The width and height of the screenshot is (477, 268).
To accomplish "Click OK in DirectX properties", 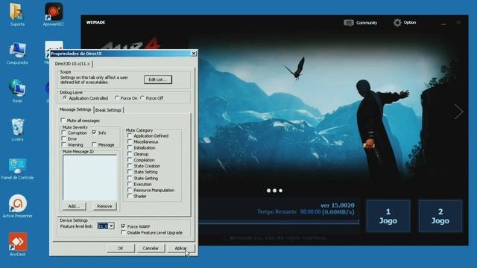I will [121, 248].
